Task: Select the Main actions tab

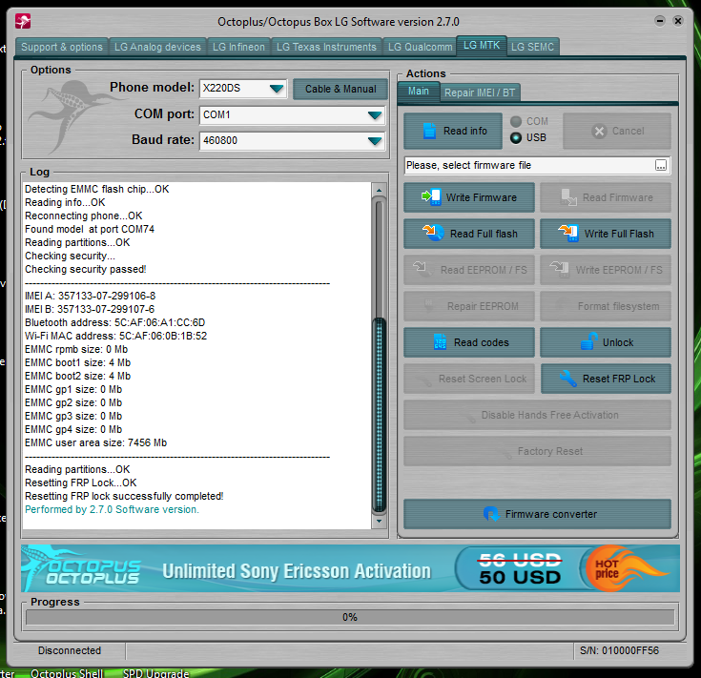Action: click(419, 92)
